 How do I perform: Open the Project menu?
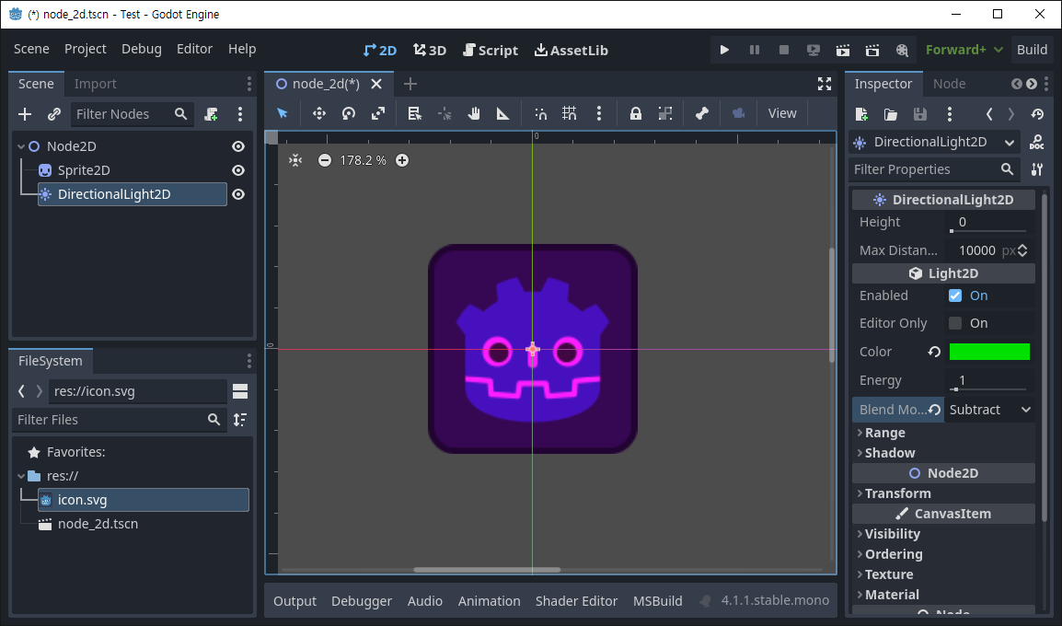pos(86,49)
